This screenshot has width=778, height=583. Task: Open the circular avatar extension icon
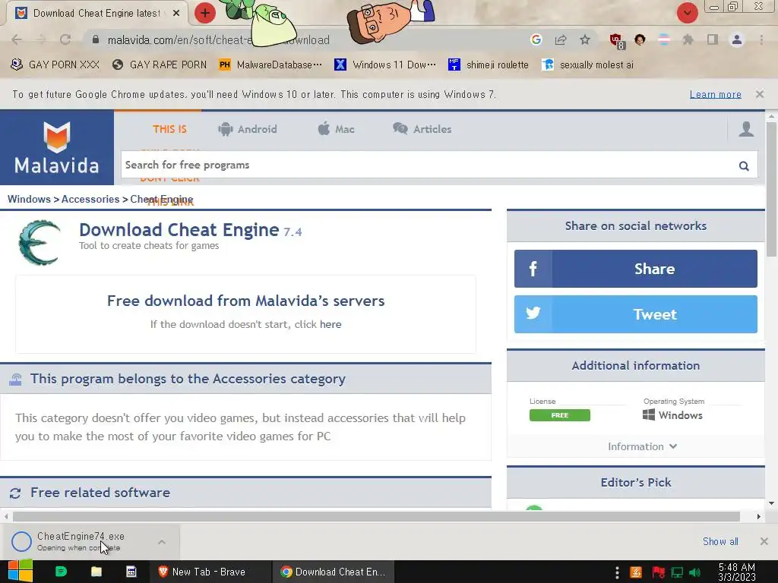tap(640, 39)
